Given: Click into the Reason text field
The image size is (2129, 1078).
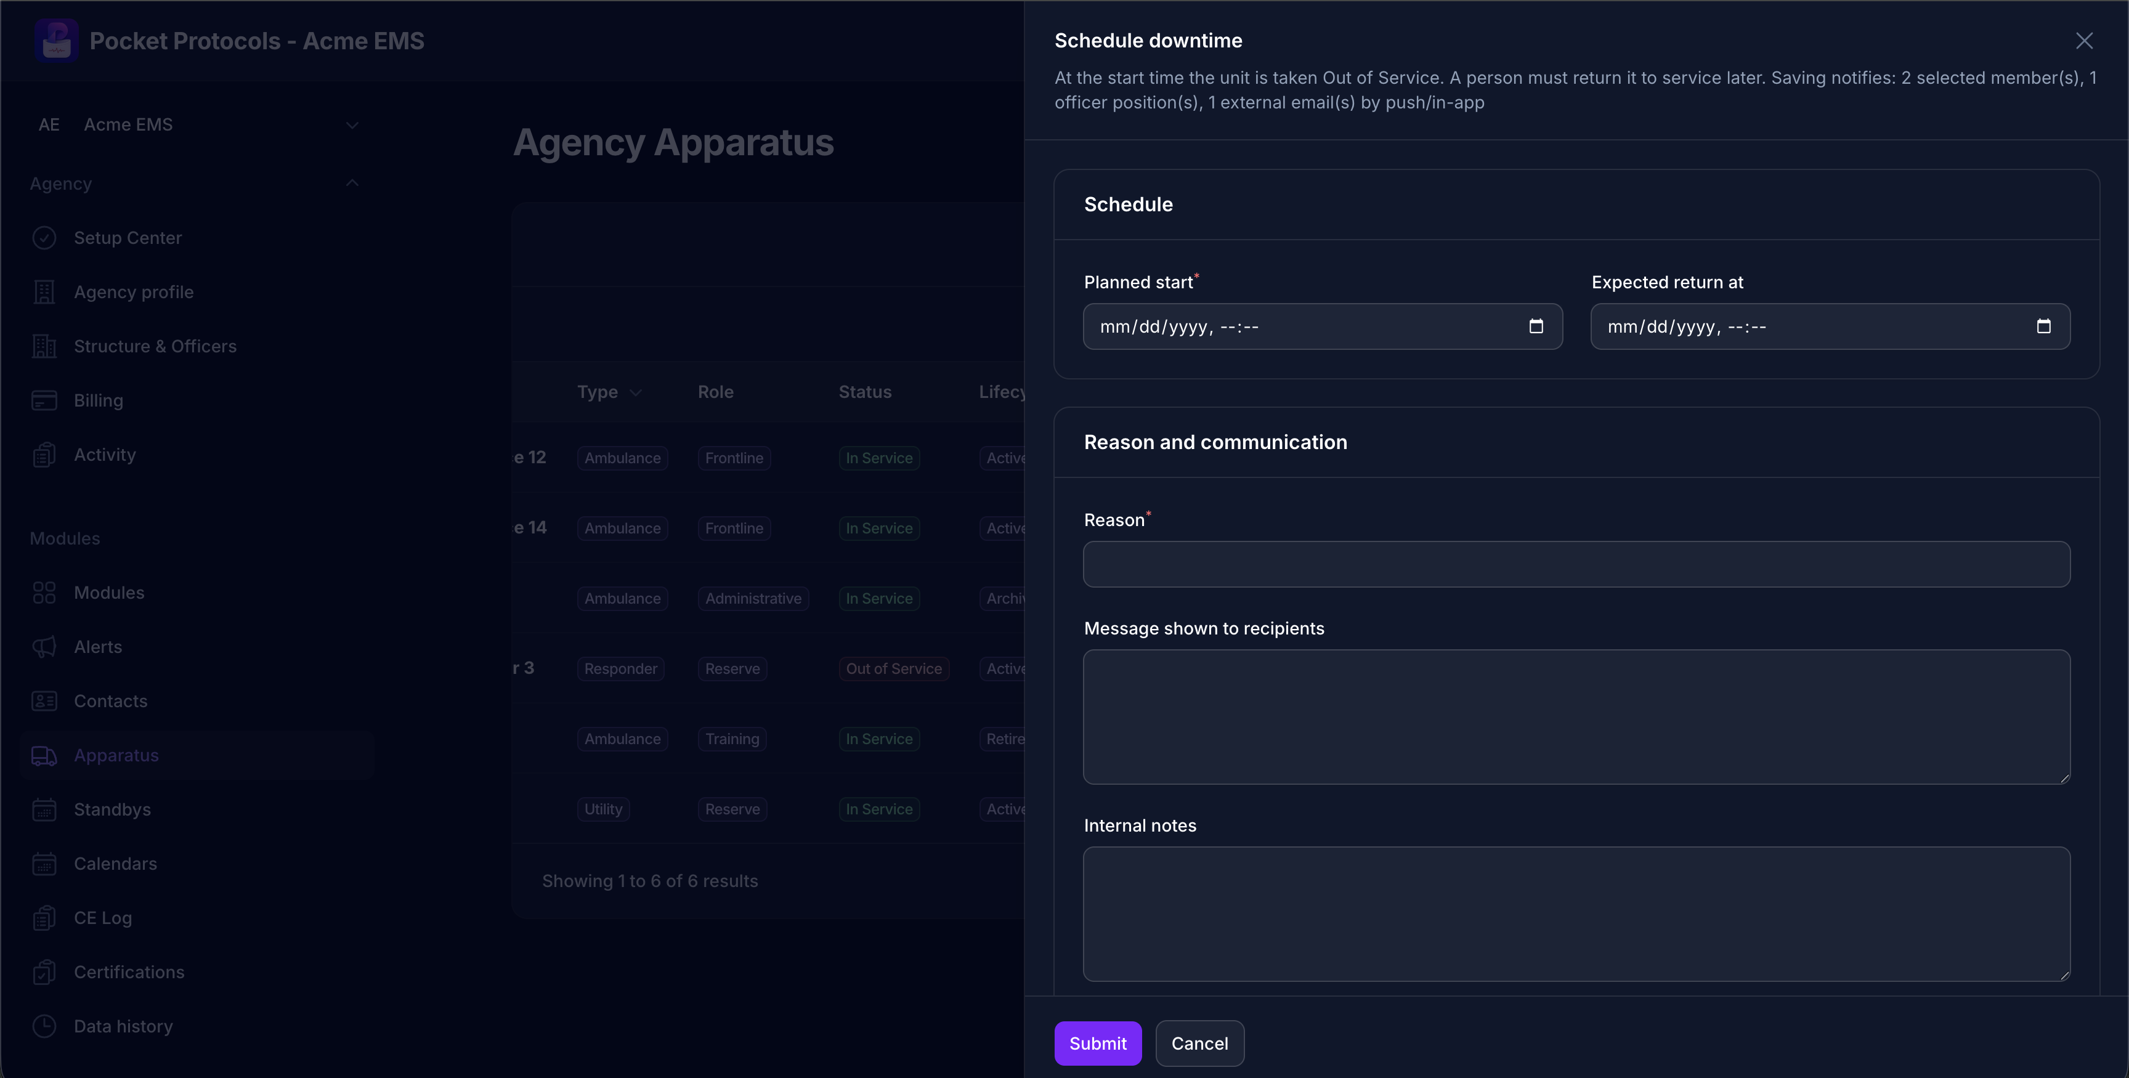Looking at the screenshot, I should click(x=1576, y=565).
